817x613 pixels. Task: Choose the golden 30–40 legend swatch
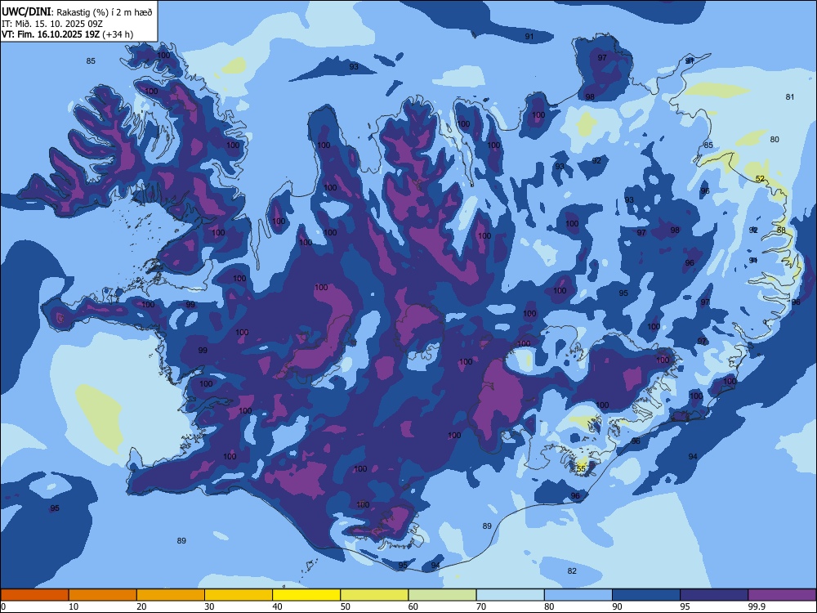point(239,595)
